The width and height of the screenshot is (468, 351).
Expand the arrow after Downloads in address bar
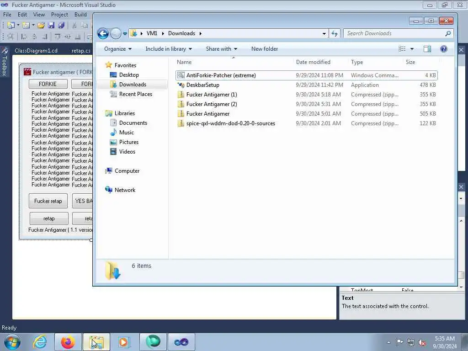pos(201,33)
